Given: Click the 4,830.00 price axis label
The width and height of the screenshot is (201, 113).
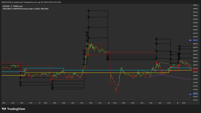Looking at the screenshot, I should [x=195, y=61].
